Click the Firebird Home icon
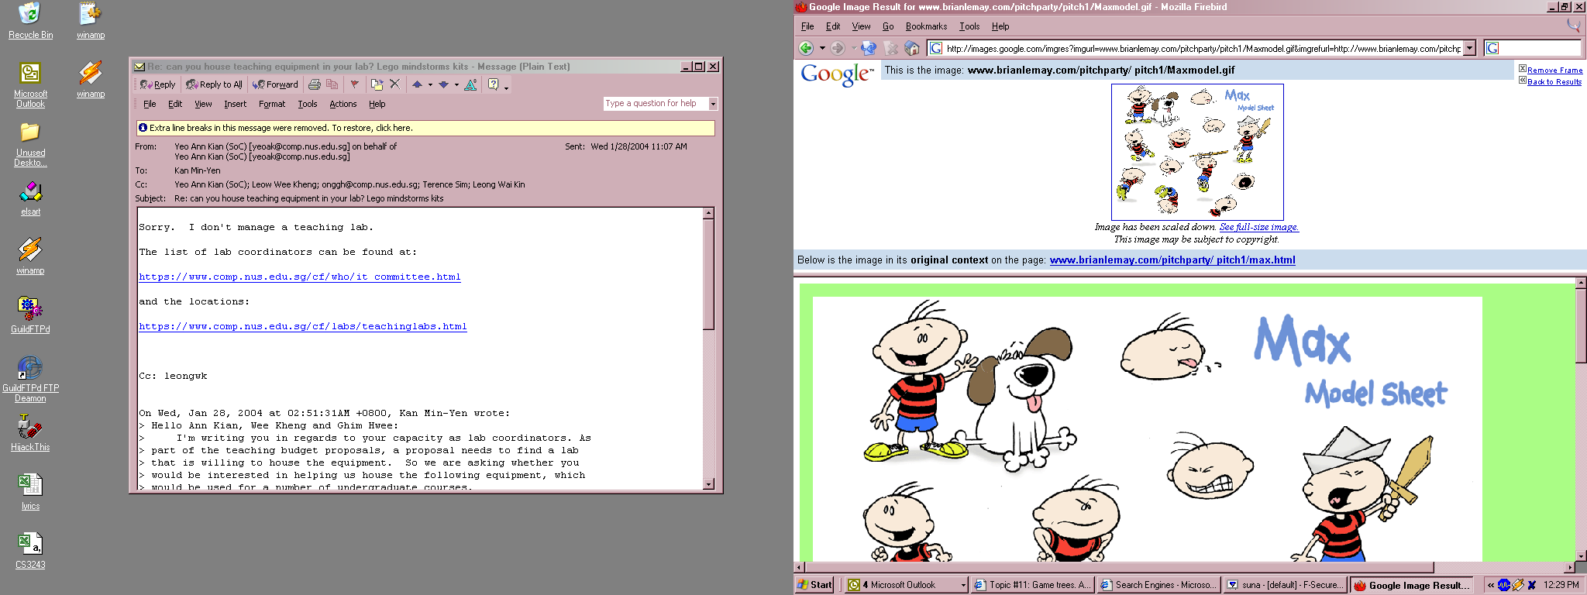Screen dimensions: 1587x595 912,48
